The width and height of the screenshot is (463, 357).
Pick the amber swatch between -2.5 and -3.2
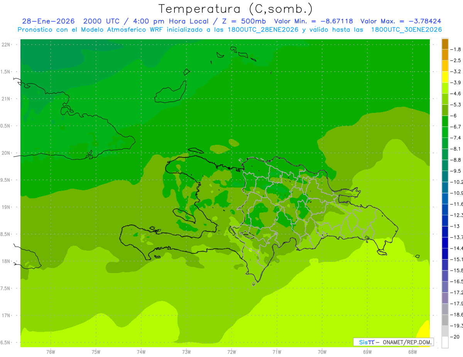(x=445, y=66)
